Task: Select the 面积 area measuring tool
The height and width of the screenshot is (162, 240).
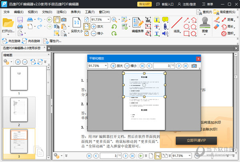Action: [228, 33]
